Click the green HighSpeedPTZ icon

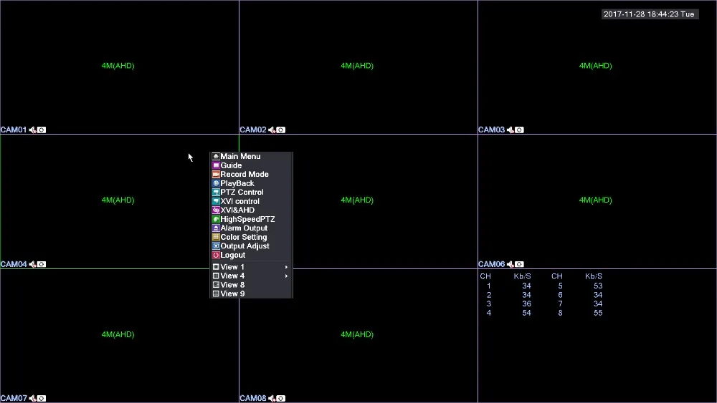pyautogui.click(x=215, y=219)
